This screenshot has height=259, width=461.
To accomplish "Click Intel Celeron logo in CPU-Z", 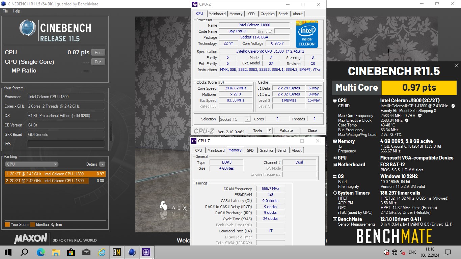I will point(307,34).
